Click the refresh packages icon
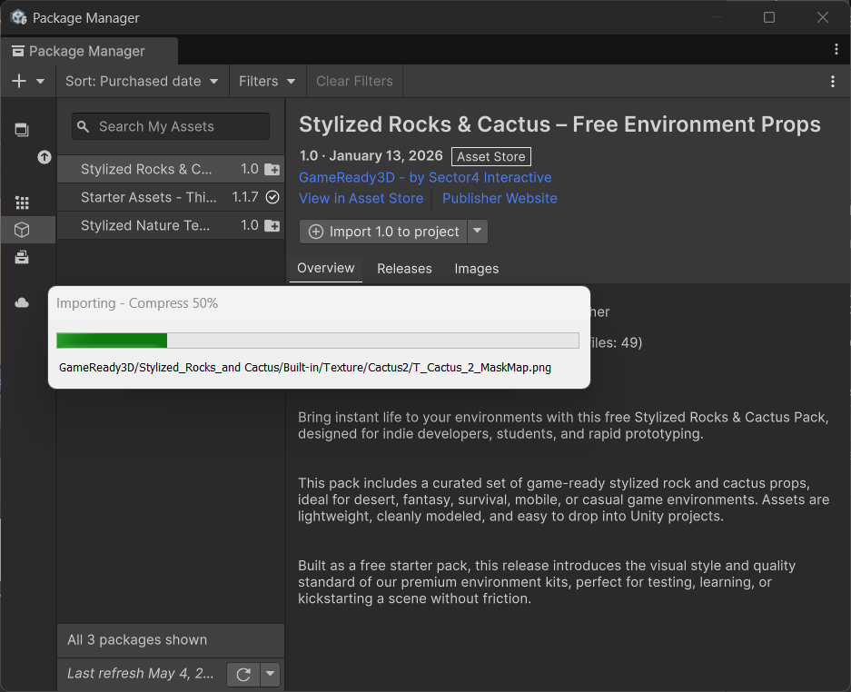 click(243, 675)
